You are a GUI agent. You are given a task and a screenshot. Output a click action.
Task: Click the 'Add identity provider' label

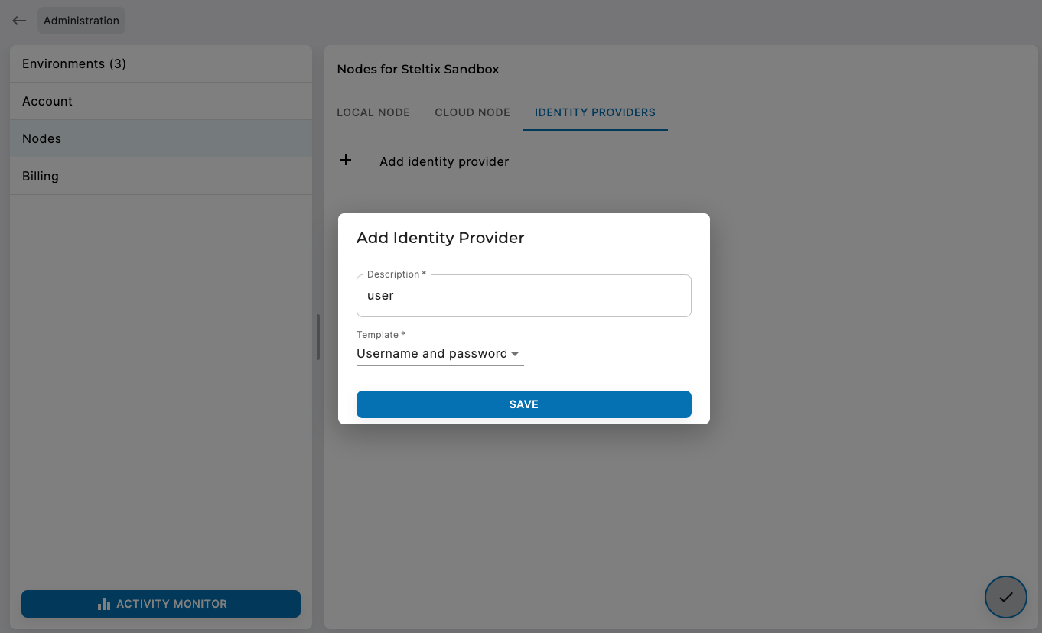444,161
